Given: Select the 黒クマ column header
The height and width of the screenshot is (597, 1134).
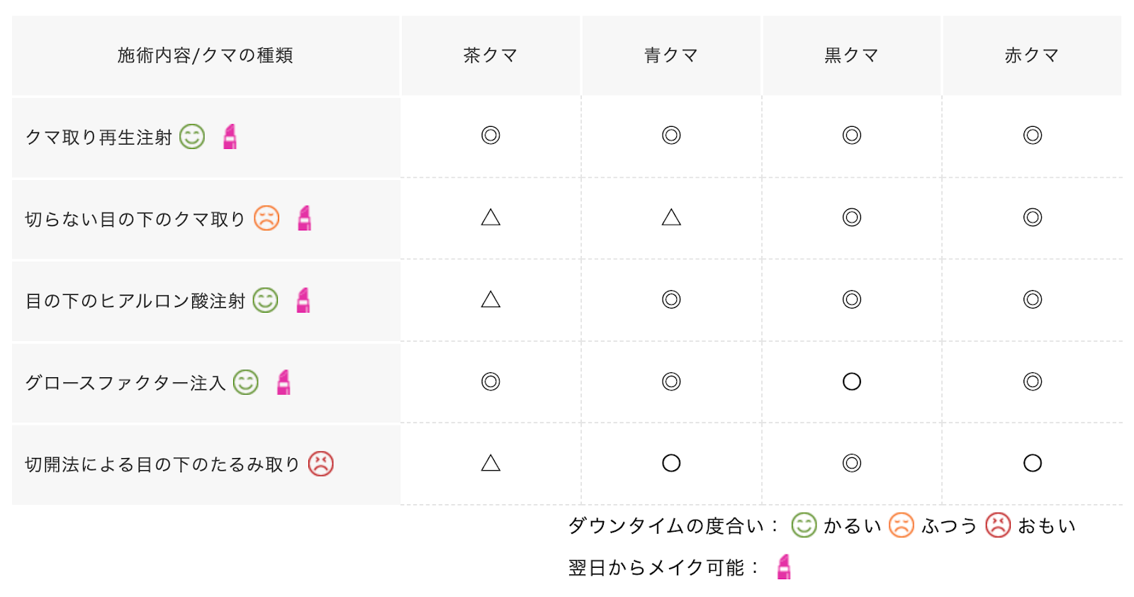Looking at the screenshot, I should coord(851,55).
